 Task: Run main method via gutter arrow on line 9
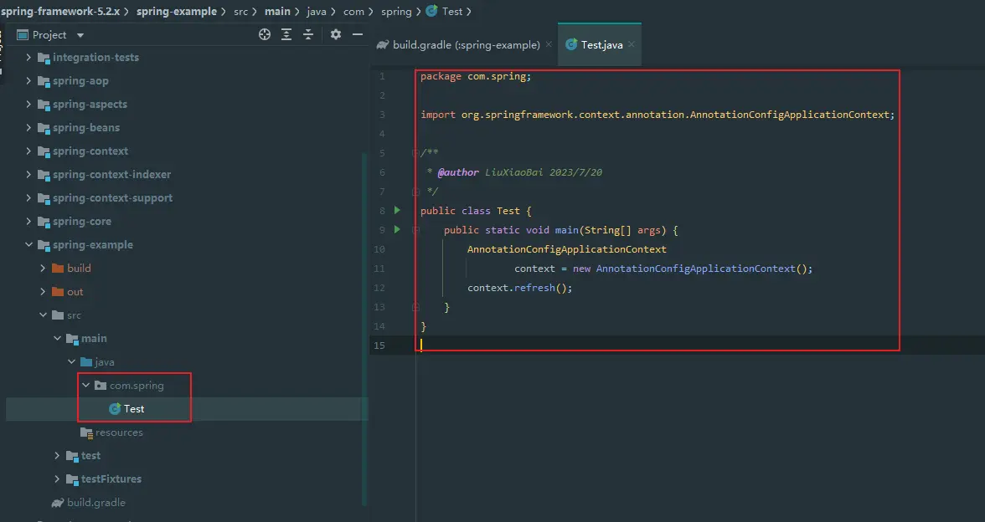(x=397, y=230)
